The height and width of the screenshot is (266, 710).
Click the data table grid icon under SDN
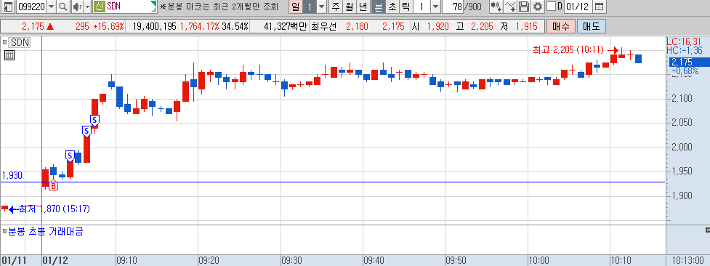click(x=9, y=55)
